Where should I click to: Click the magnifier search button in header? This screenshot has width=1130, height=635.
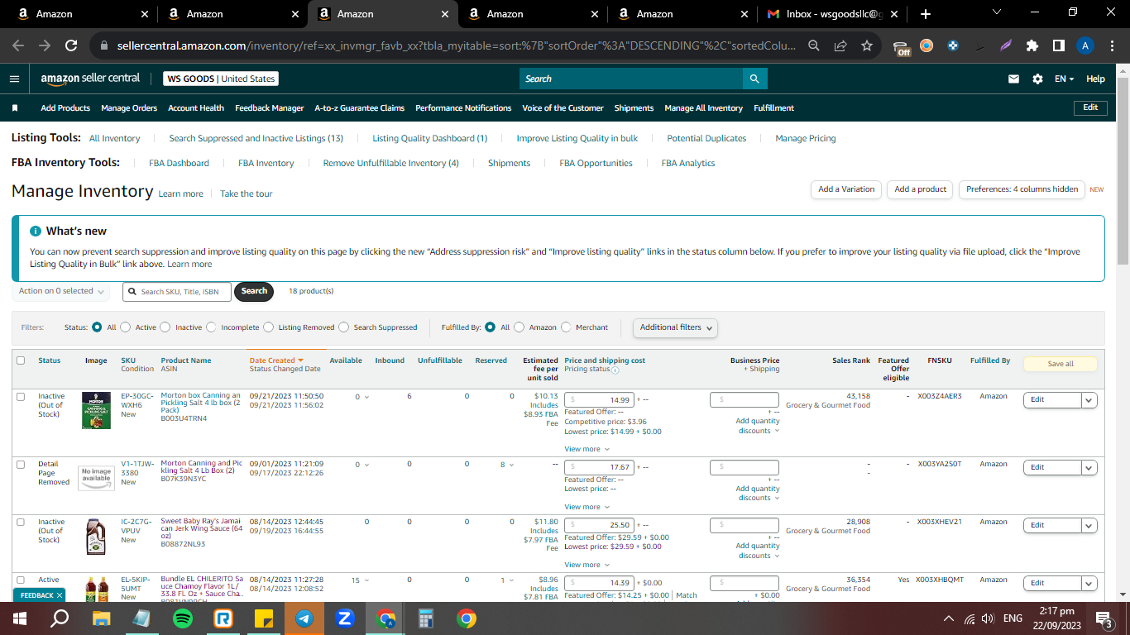(754, 79)
